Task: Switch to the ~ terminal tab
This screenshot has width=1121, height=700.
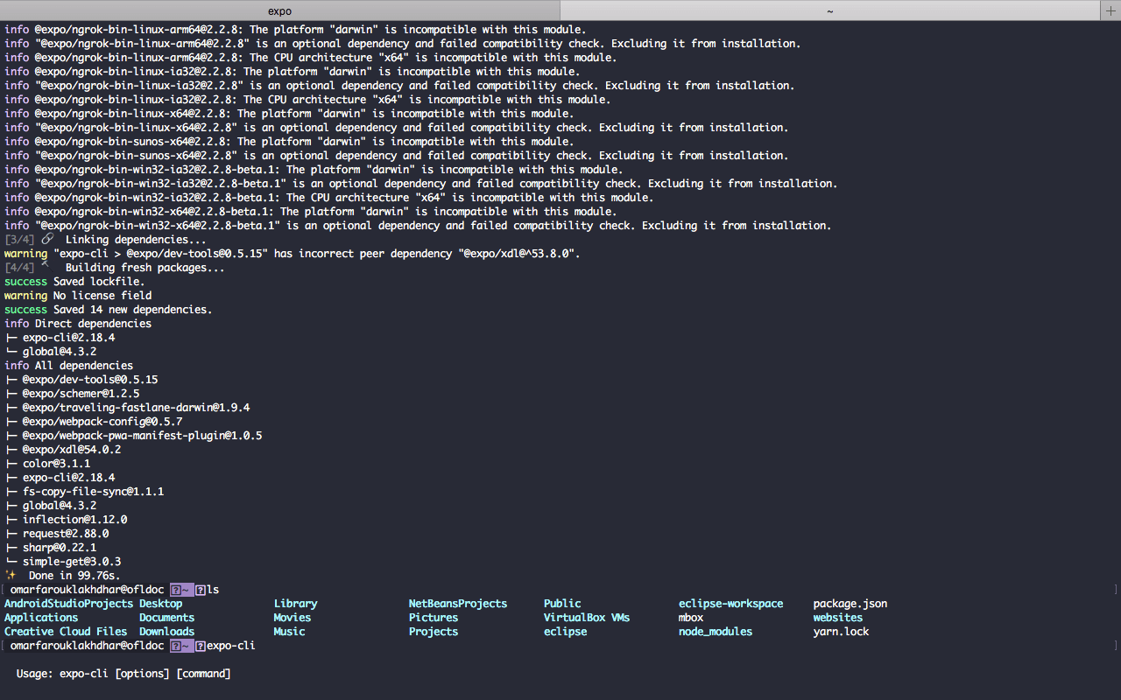Action: 829,10
